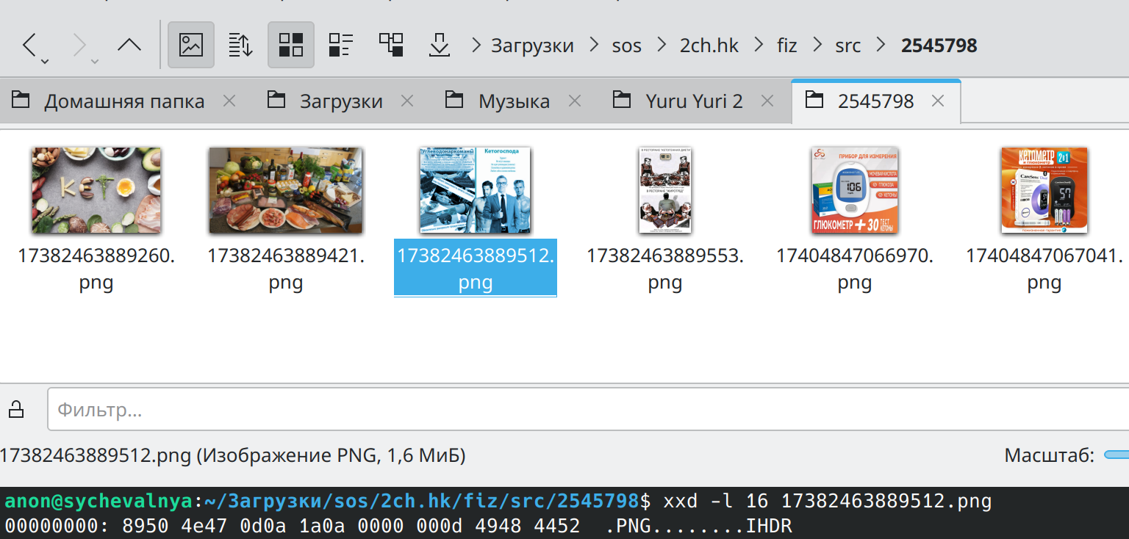Viewport: 1129px width, 539px height.
Task: Select Кетометр 2в1 thumbnail 17404847067041
Action: [x=1044, y=190]
